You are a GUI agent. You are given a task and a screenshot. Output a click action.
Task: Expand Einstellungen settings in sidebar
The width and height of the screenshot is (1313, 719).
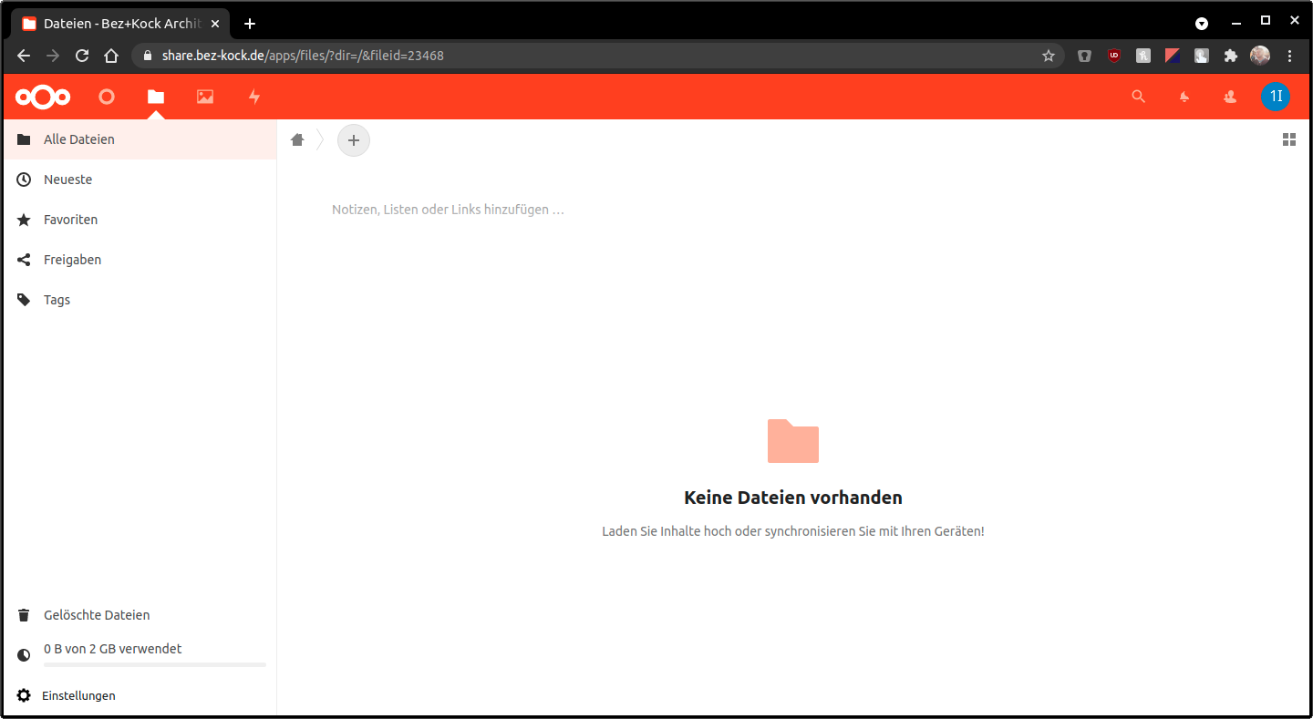point(78,695)
